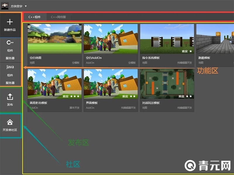This screenshot has height=175, width=234.
Task: Open 组件 under the Java section
Action: [x=10, y=75]
